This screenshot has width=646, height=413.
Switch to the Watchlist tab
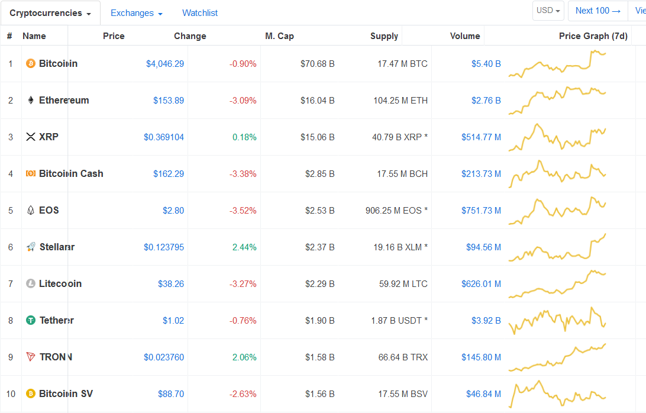point(200,13)
